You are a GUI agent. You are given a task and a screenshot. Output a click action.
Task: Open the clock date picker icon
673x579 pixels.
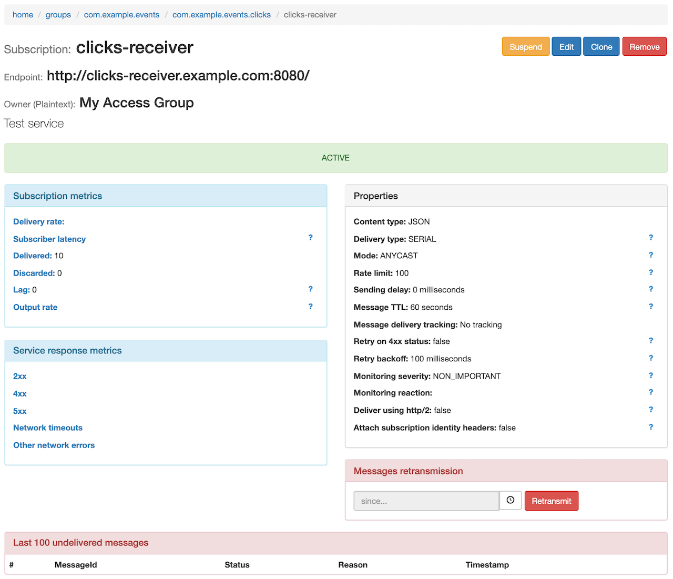click(x=511, y=500)
